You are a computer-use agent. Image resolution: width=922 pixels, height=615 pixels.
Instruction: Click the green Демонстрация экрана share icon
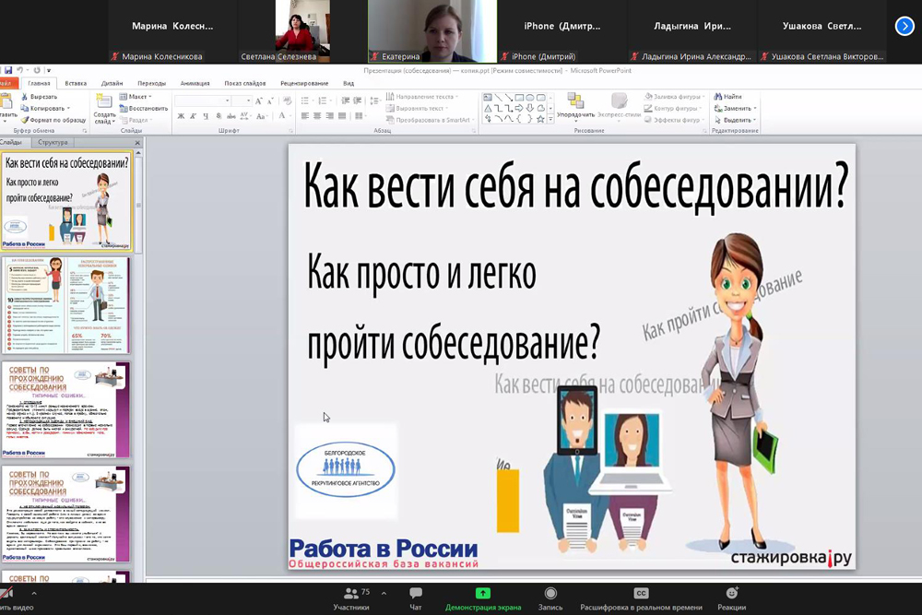click(482, 594)
